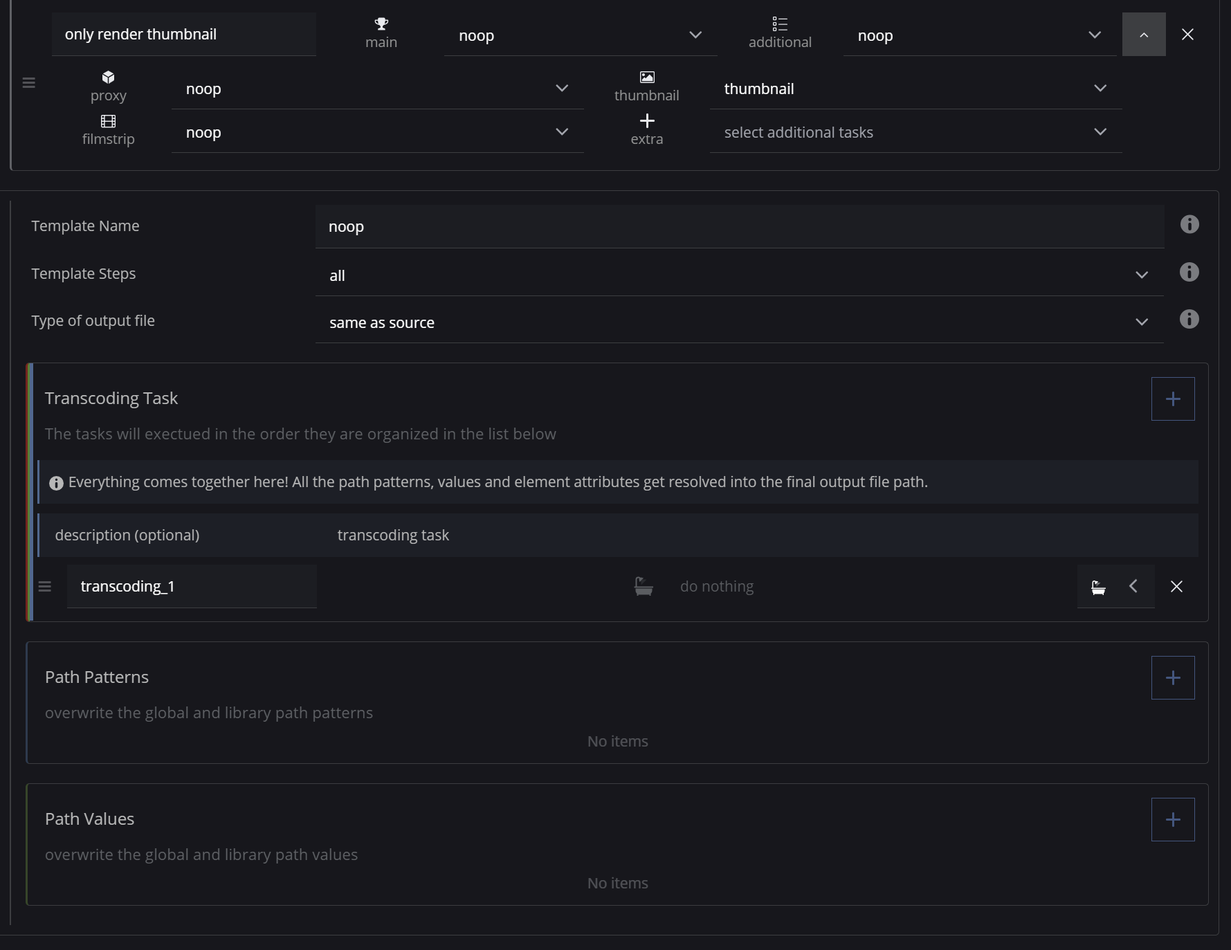Click info icon for Type of output file

pyautogui.click(x=1189, y=320)
